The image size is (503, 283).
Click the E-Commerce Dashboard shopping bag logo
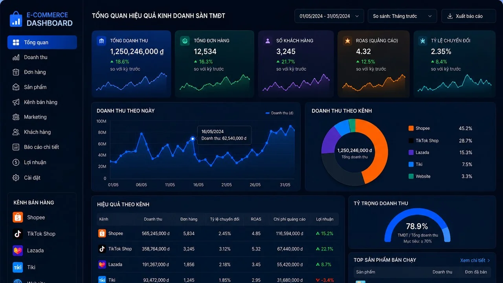tap(16, 19)
